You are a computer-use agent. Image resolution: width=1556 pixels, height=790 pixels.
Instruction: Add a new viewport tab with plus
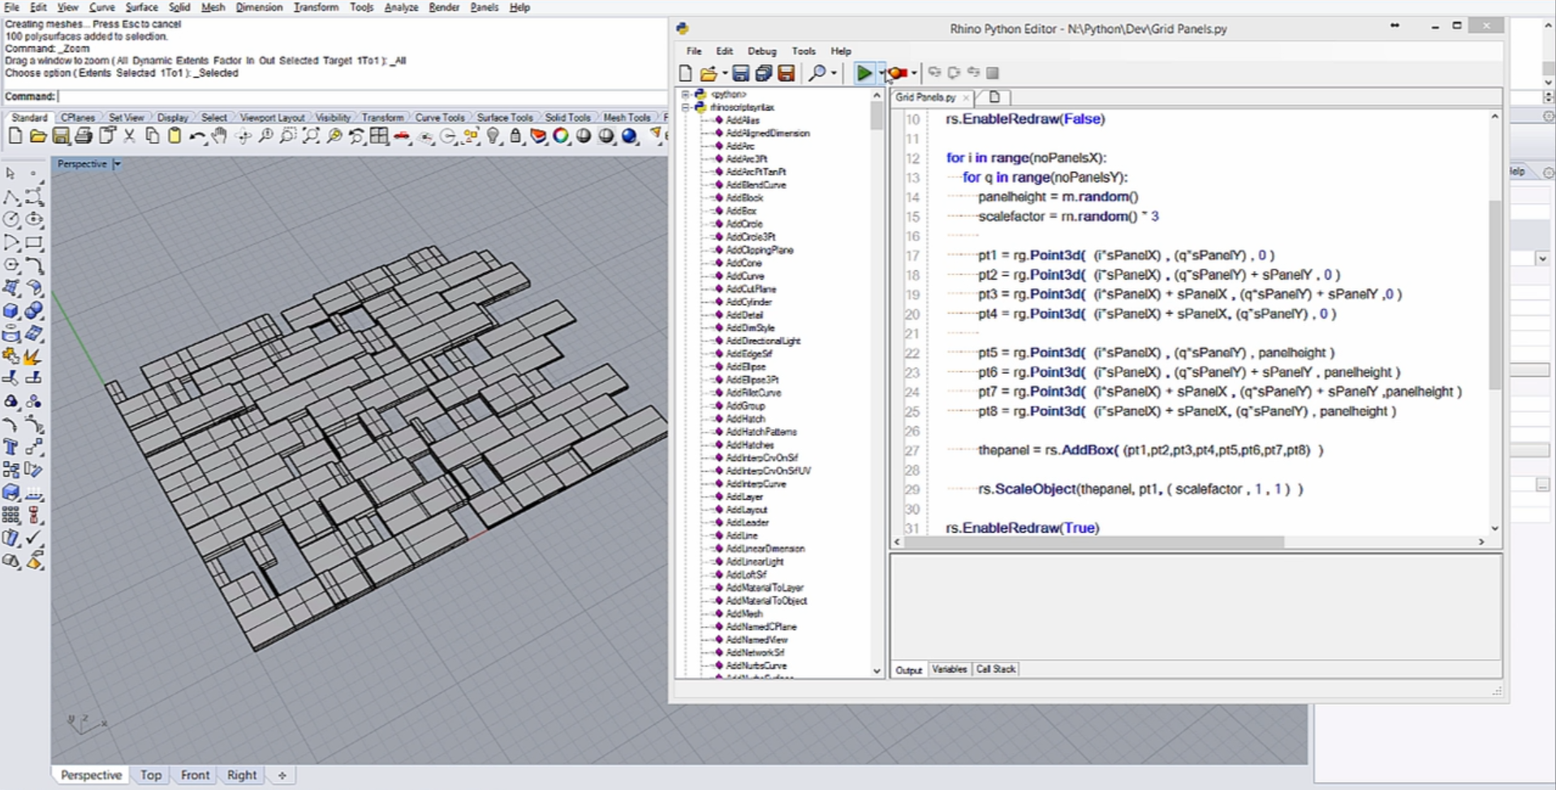coord(282,775)
